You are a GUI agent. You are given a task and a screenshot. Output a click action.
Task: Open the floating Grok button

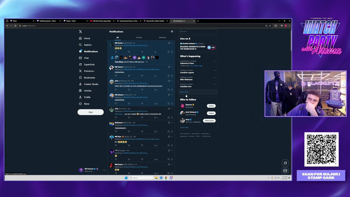(286, 163)
